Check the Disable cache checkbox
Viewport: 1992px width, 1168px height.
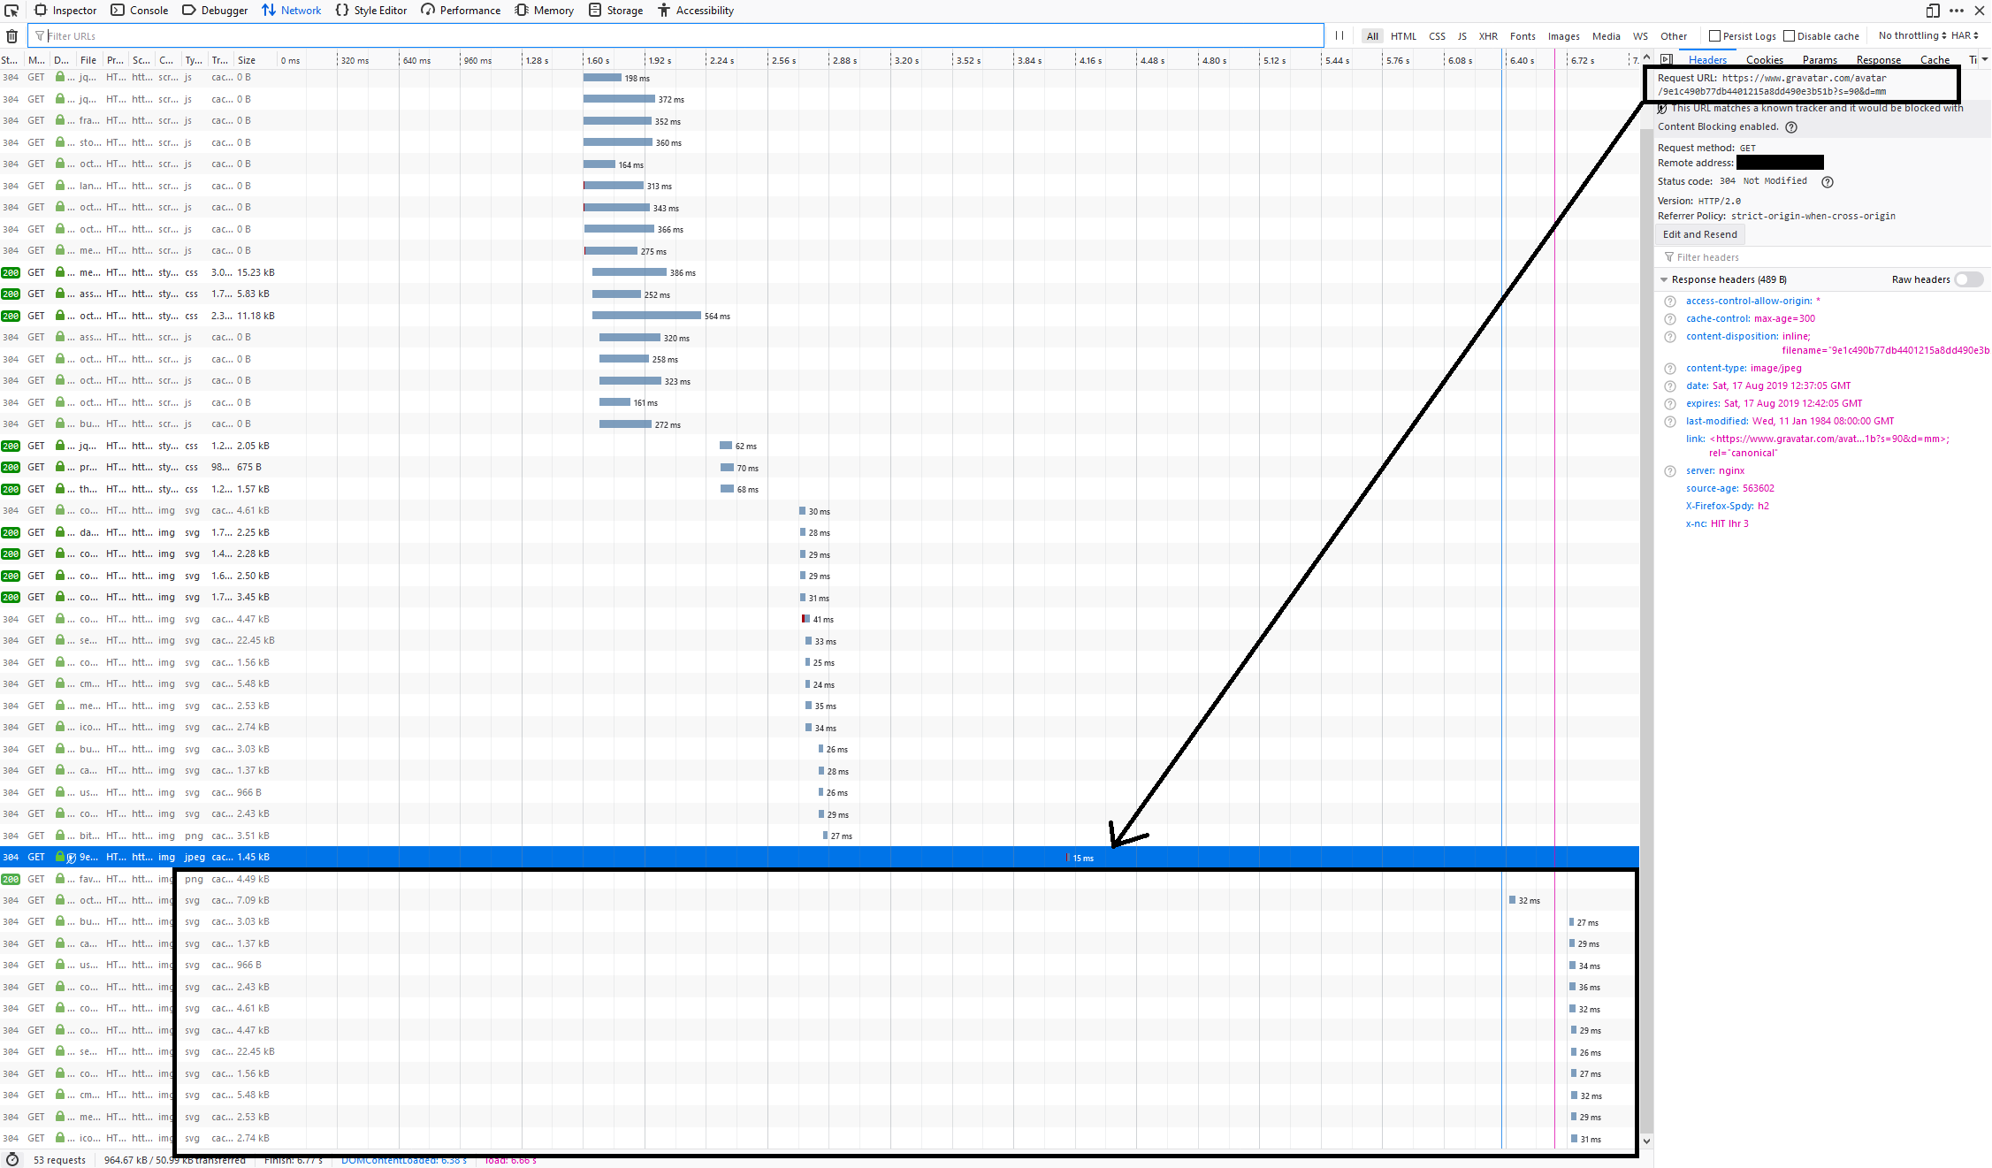(1790, 36)
